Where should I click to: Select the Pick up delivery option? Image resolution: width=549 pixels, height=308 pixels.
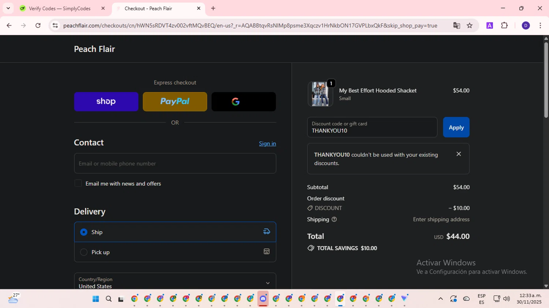[x=175, y=252]
